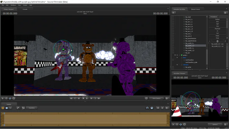
Task: Click the time selection tool icon
Action: [x=23, y=108]
